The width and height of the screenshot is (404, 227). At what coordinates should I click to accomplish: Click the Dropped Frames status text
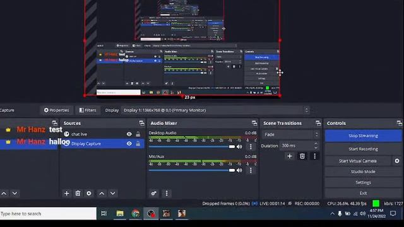226,204
